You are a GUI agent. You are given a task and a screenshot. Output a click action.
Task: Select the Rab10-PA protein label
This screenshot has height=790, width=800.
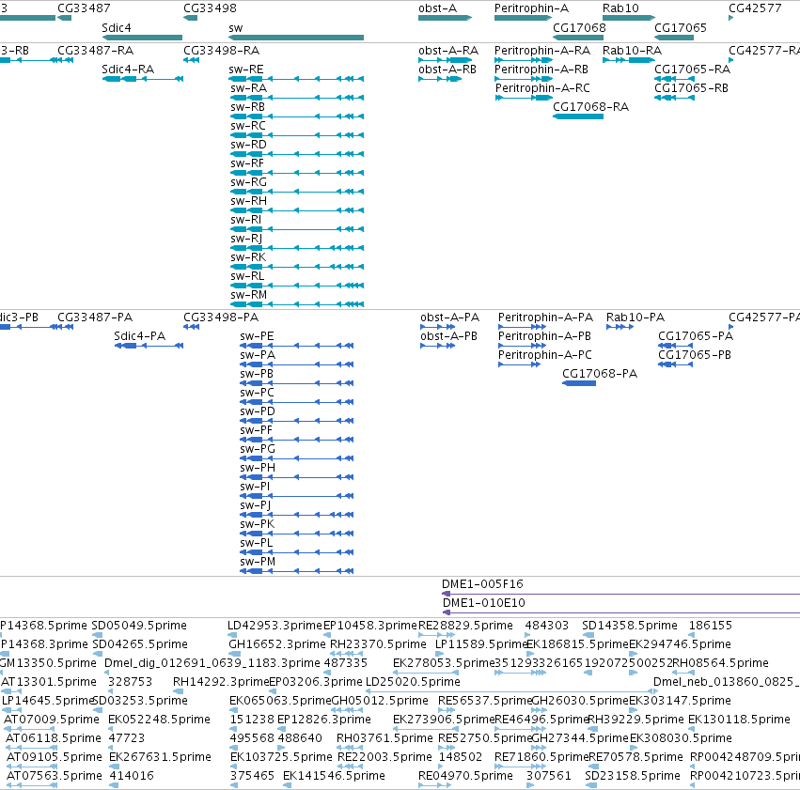635,318
